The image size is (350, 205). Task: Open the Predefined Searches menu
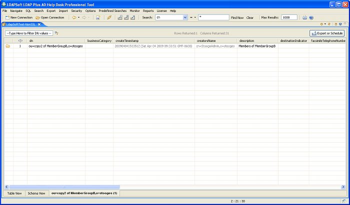[x=113, y=10]
